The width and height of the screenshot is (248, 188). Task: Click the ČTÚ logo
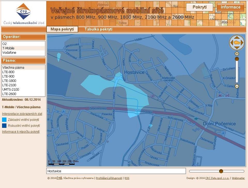pos(24,12)
